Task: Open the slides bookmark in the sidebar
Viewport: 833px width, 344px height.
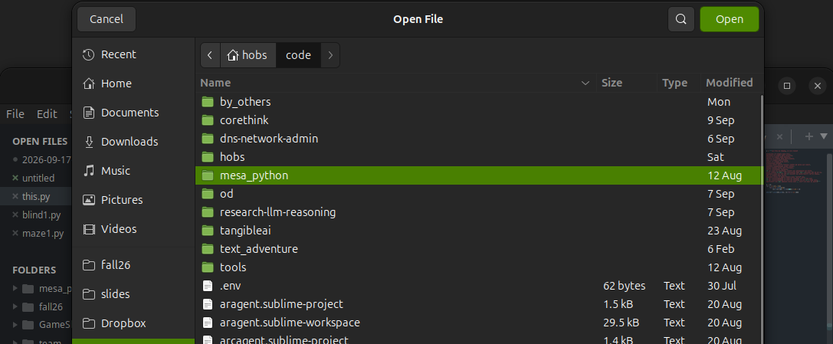Action: [x=133, y=294]
